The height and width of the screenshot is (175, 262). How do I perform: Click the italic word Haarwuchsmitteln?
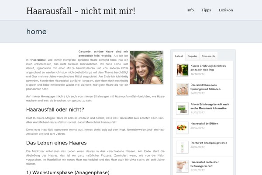tap(126, 96)
